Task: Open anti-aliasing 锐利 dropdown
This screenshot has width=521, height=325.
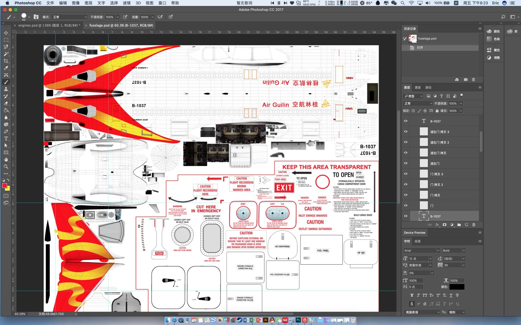Action: point(457,312)
